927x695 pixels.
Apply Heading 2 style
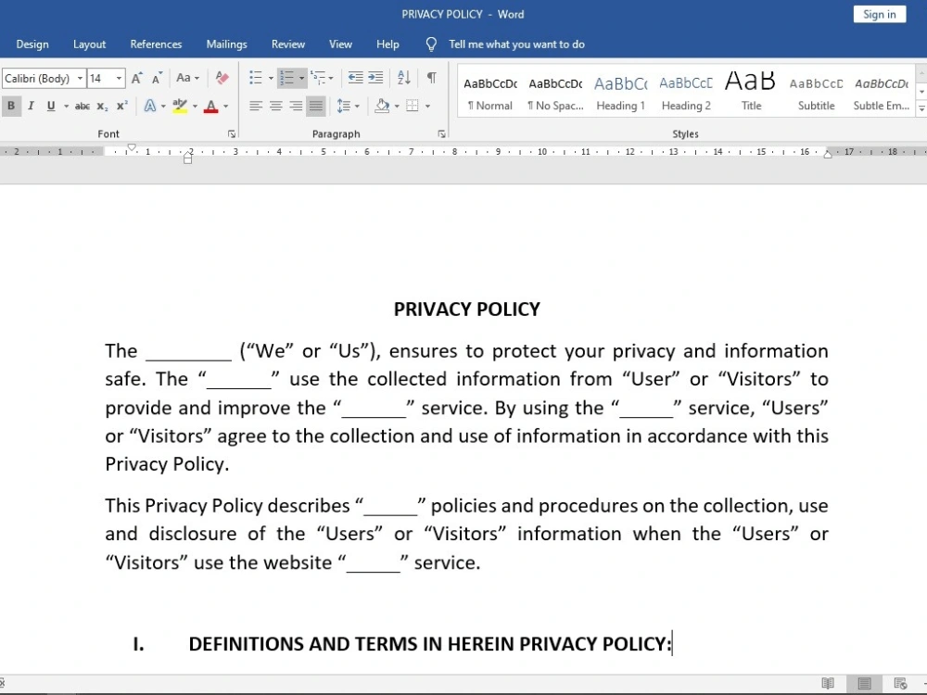tap(686, 92)
